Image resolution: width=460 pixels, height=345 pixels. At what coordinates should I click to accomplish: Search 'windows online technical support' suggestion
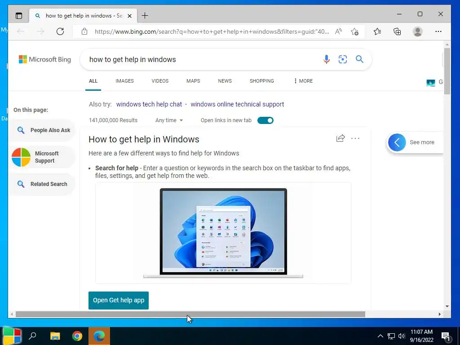[x=237, y=104]
